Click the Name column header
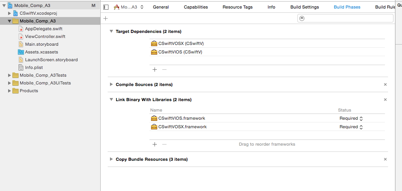 156,110
